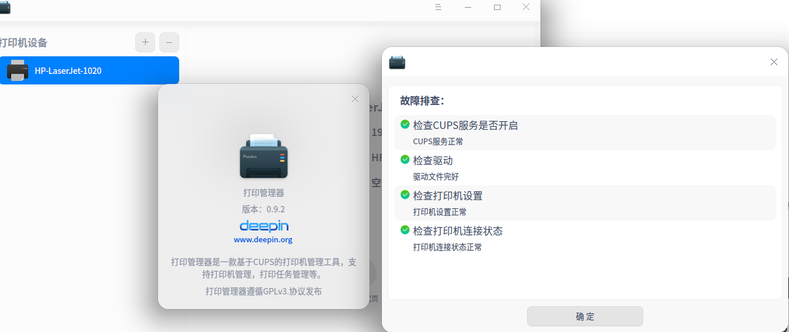Click the GPLv3 license statement
This screenshot has height=332, width=789.
(x=264, y=291)
